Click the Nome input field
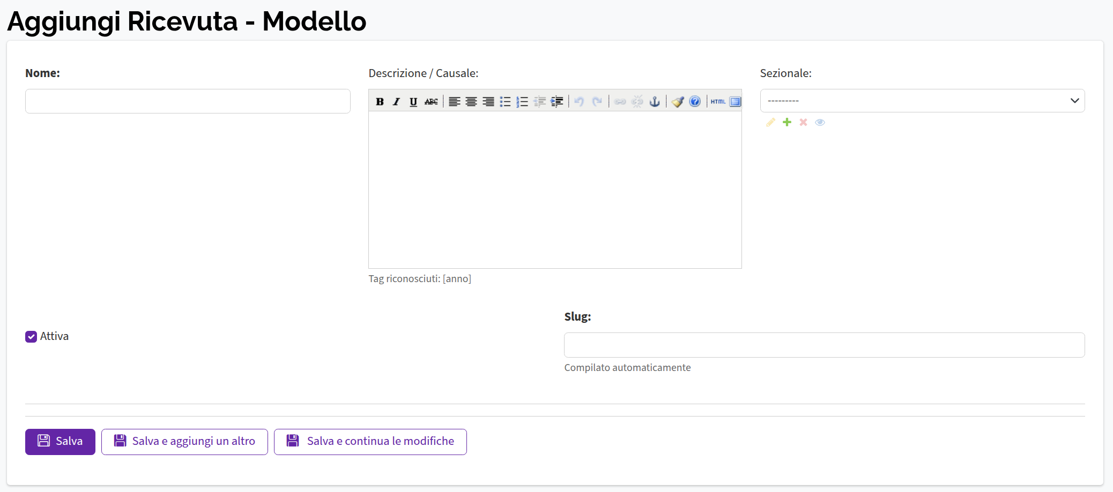The image size is (1113, 492). 188,101
